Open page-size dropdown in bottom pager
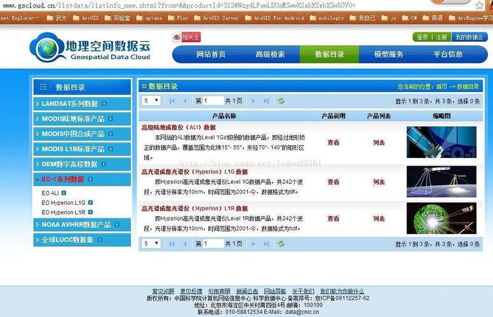The width and height of the screenshot is (493, 317). (151, 243)
